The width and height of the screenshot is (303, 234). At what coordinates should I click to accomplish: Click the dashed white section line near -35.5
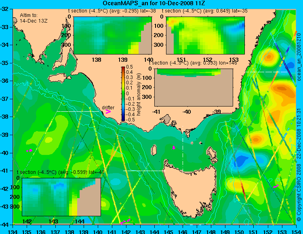point(267,72)
